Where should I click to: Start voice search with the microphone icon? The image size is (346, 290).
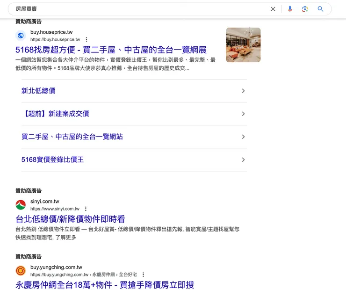point(290,9)
